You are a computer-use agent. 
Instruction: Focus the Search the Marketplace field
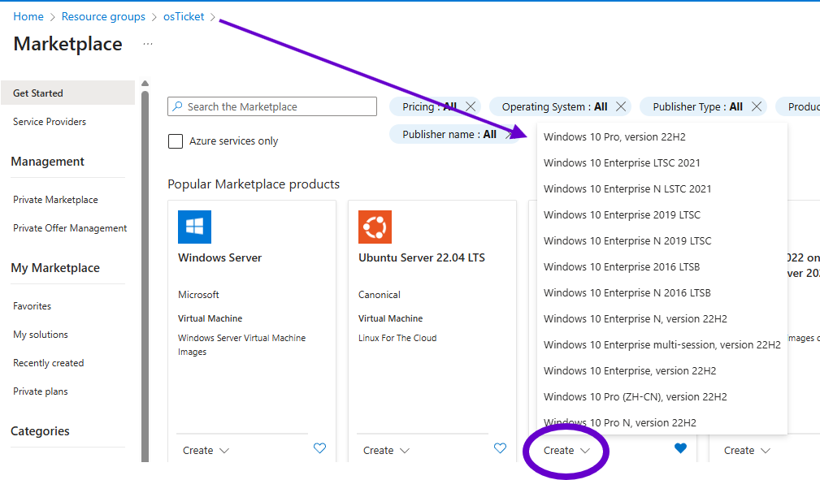[272, 106]
